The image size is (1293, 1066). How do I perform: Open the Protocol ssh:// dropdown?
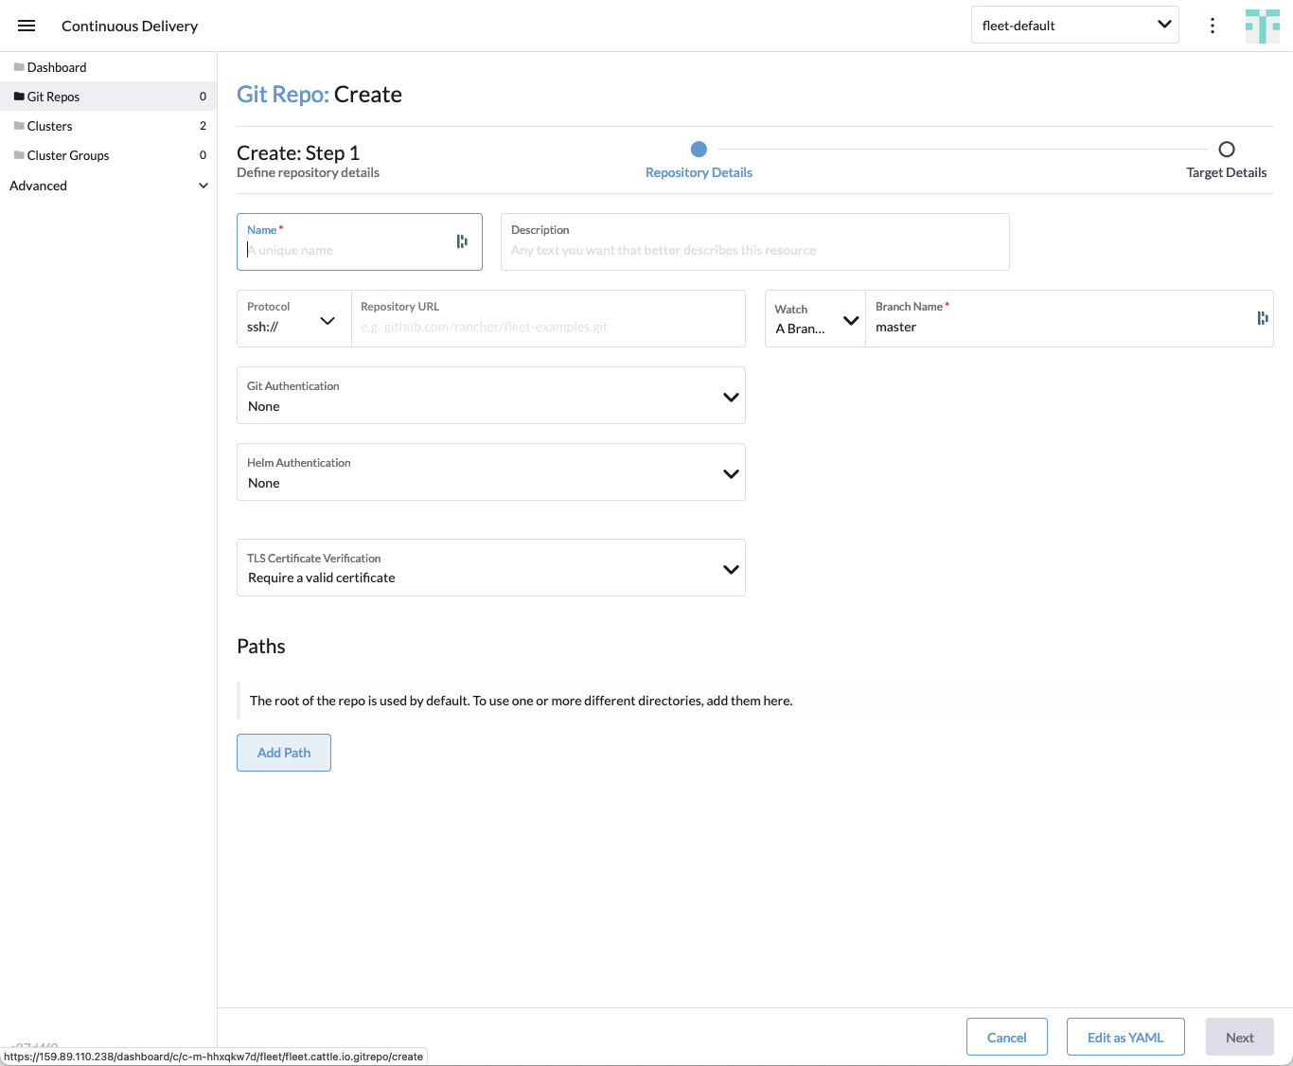click(x=293, y=318)
